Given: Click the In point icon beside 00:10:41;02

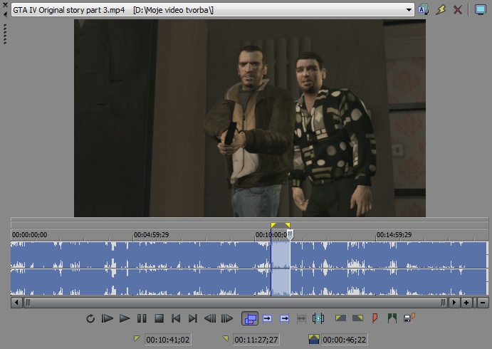Looking at the screenshot, I should (137, 338).
